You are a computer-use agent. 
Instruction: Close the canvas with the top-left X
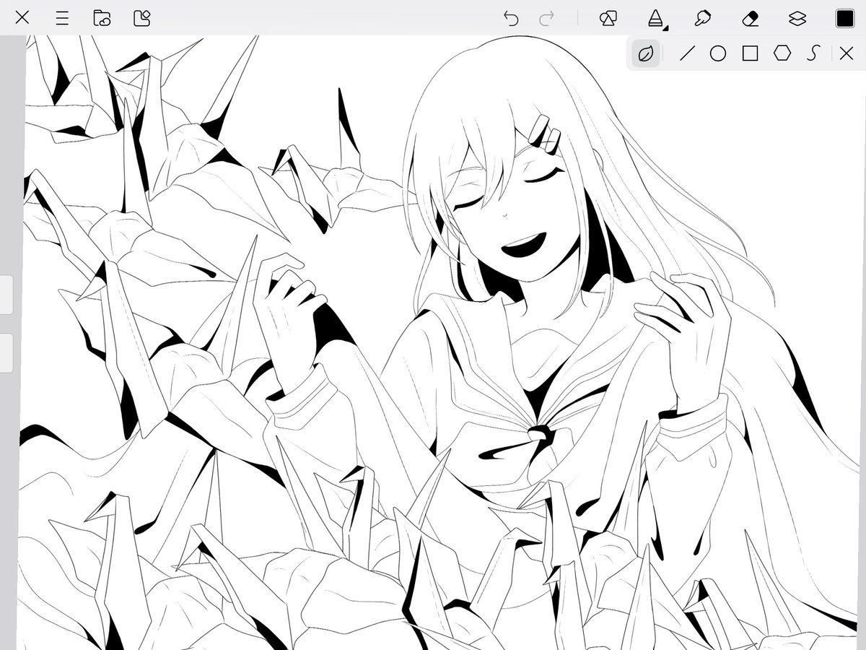tap(22, 18)
